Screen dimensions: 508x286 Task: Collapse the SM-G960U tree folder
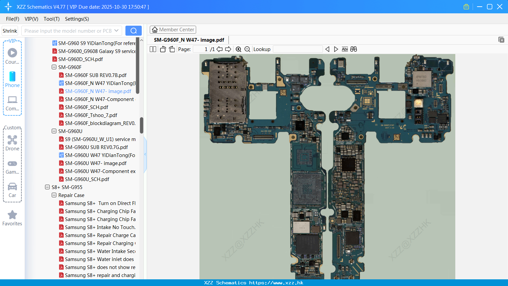pos(54,131)
